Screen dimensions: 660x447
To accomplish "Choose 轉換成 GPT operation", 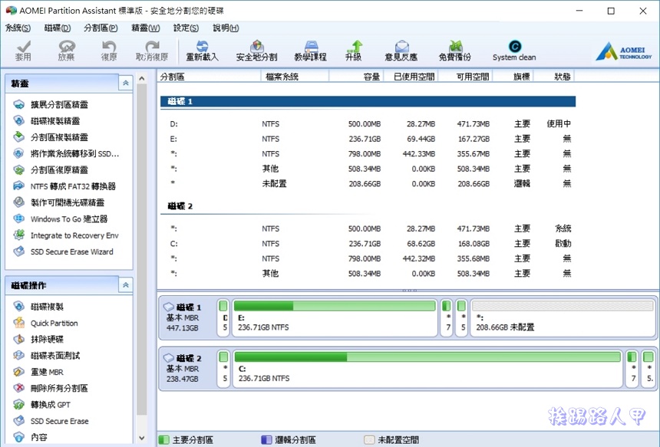I will coord(41,405).
